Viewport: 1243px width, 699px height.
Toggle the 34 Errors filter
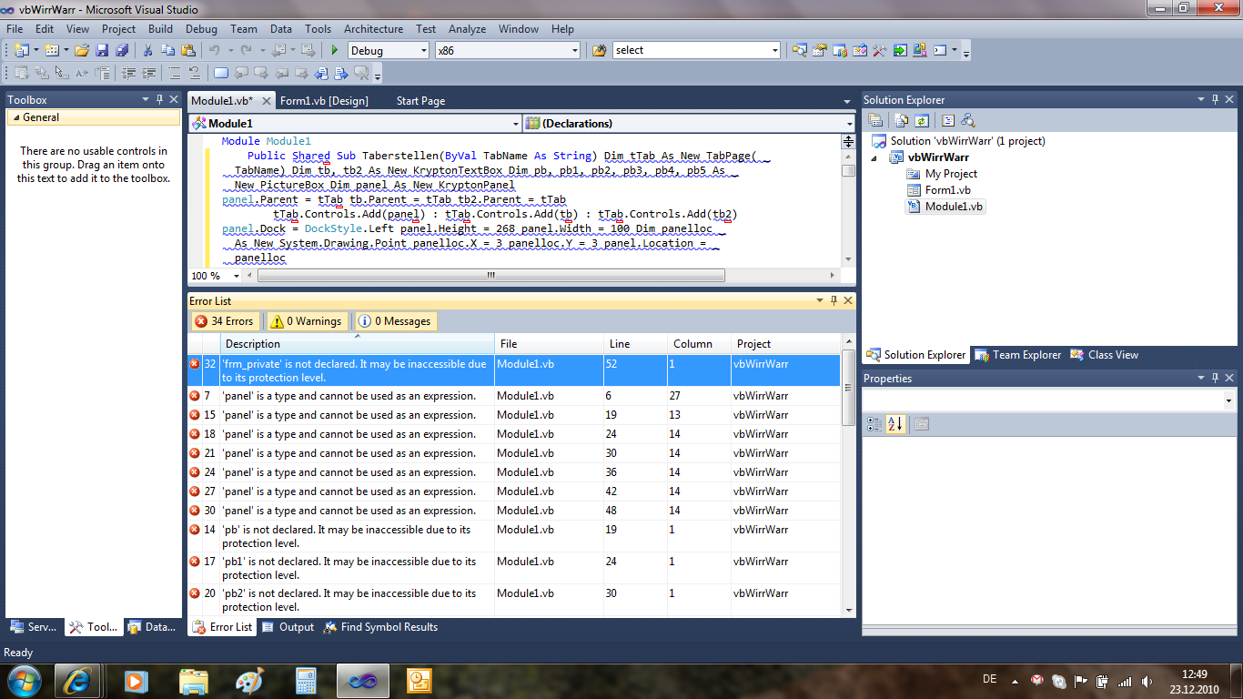point(224,321)
